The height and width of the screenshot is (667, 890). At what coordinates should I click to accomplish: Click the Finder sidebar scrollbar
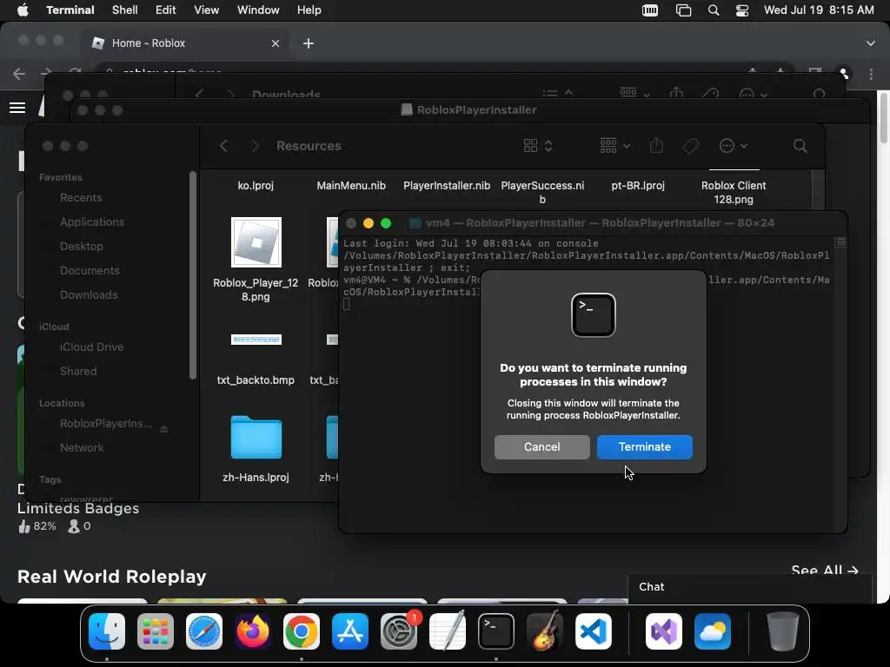click(x=193, y=275)
